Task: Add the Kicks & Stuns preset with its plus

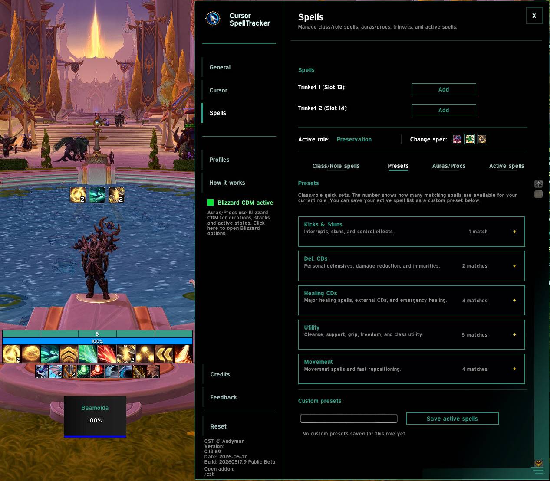Action: click(x=514, y=232)
